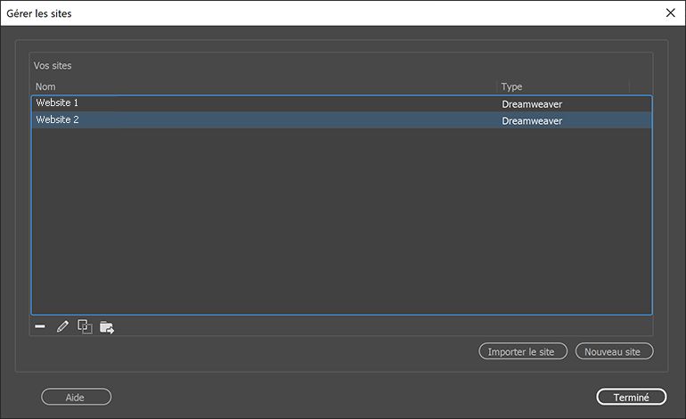
Task: Delete the selected site with the minus icon
Action: (40, 326)
